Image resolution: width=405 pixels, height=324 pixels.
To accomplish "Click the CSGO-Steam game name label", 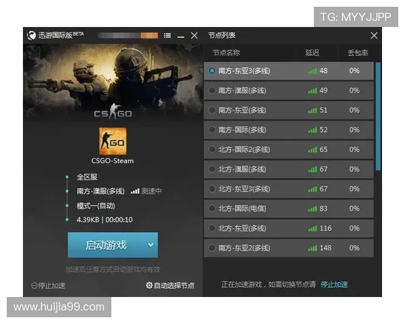I will (113, 161).
